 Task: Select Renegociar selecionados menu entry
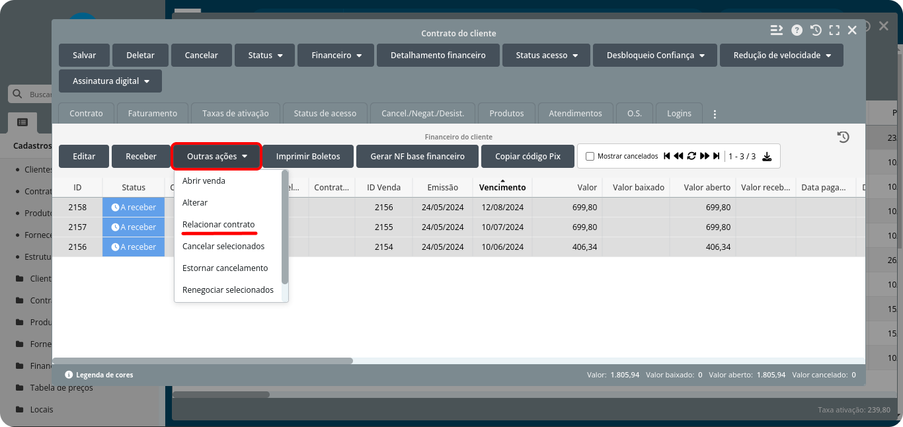click(228, 290)
